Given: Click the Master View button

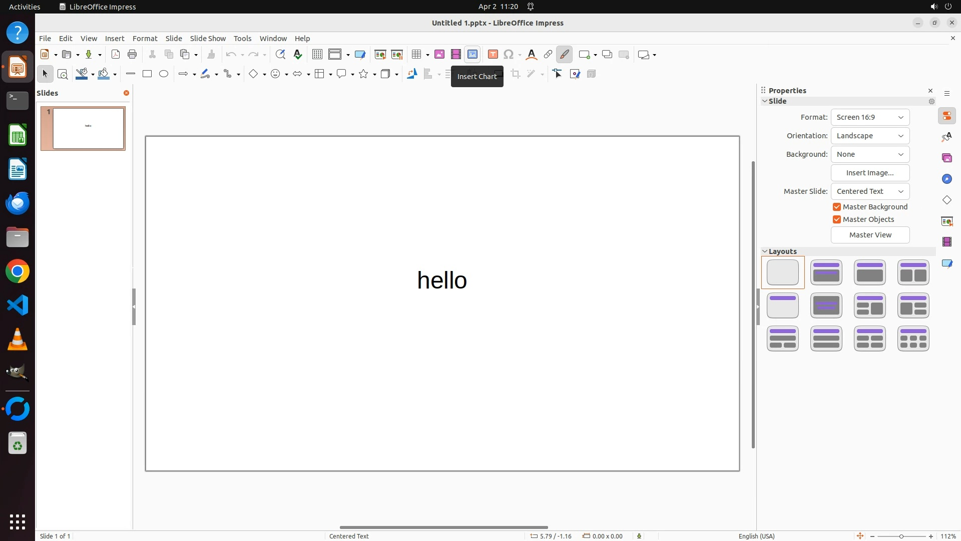Looking at the screenshot, I should pyautogui.click(x=870, y=235).
